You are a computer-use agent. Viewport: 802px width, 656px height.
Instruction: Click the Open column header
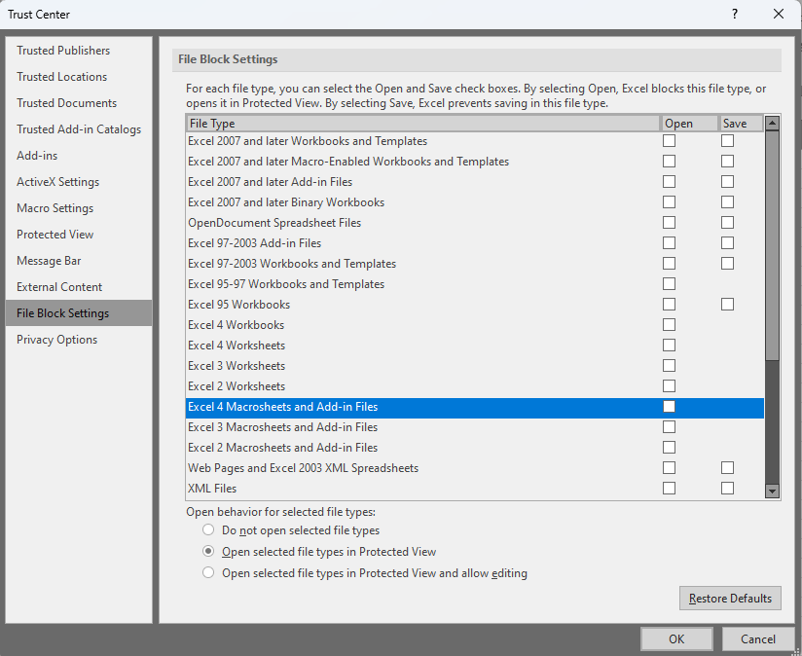coord(689,124)
